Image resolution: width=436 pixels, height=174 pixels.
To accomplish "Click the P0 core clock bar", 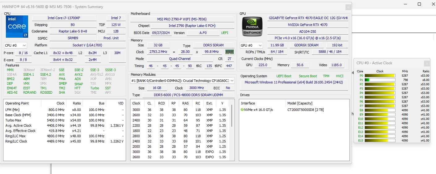I will 380,75.
